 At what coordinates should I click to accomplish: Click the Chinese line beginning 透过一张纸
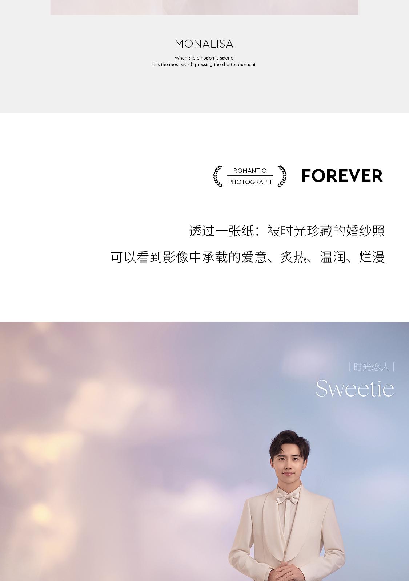(287, 231)
